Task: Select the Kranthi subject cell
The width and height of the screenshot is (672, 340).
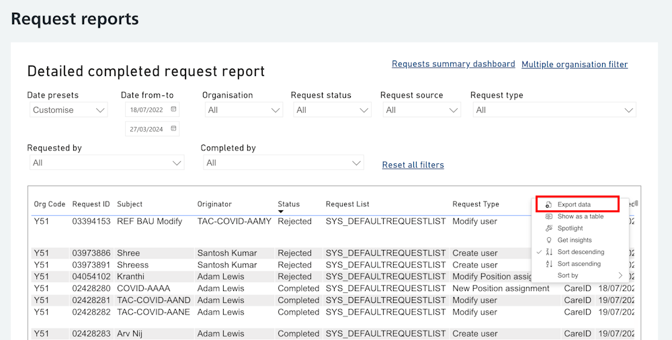Action: click(131, 277)
